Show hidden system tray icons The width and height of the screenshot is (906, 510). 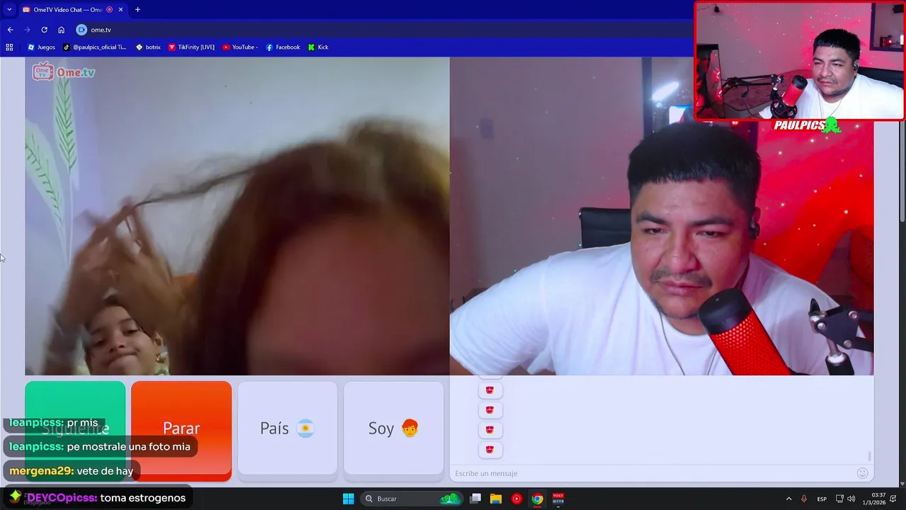pyautogui.click(x=789, y=499)
